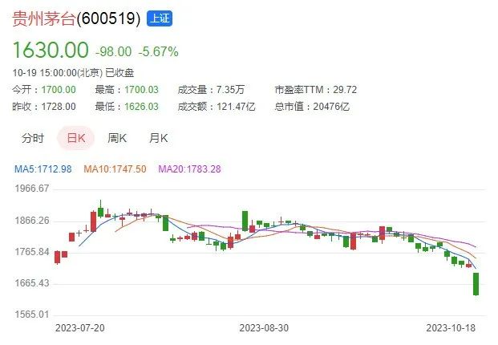Click the 今开 value 1700.00
The height and width of the screenshot is (345, 498).
59,90
